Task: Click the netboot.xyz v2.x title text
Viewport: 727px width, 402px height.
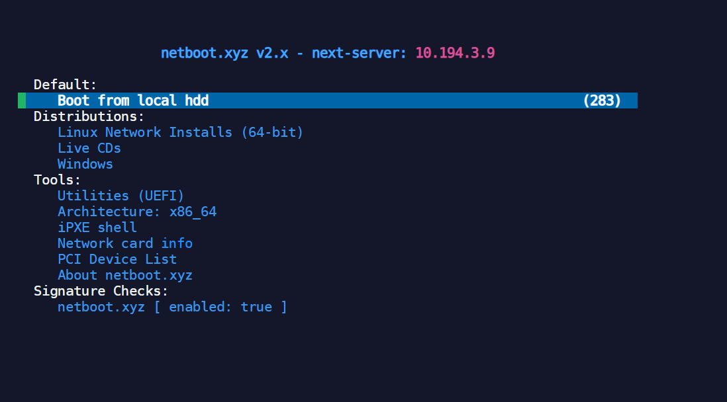Action: point(224,53)
